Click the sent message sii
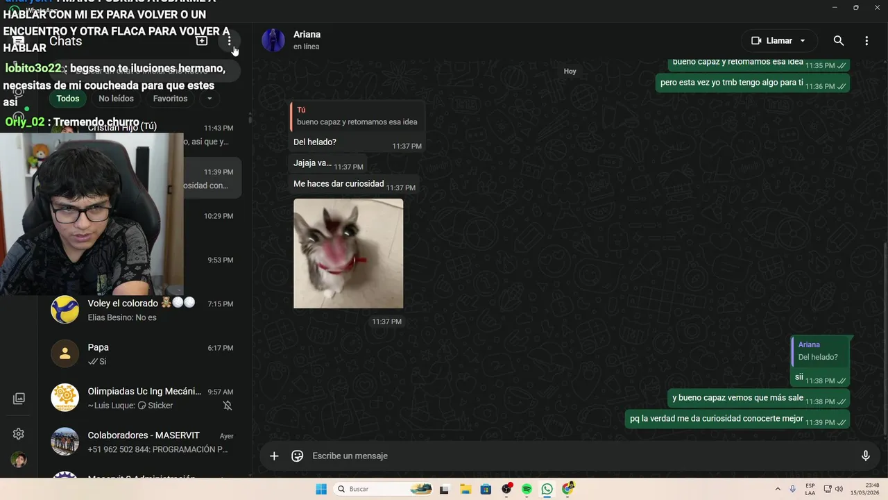888x500 pixels. click(820, 377)
